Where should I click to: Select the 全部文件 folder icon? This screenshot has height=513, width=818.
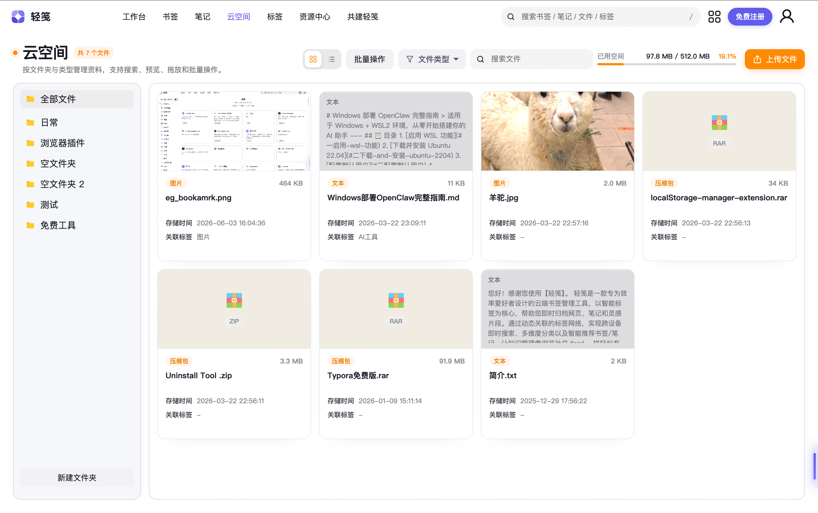tap(30, 99)
